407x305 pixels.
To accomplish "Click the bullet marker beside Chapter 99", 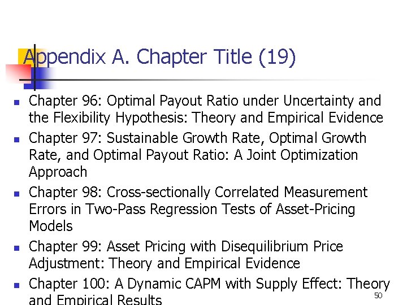I will [x=17, y=248].
